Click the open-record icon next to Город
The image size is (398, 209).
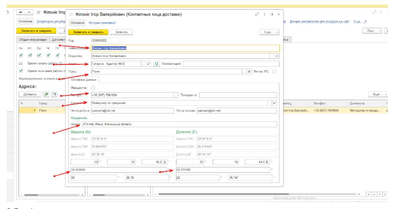(249, 71)
